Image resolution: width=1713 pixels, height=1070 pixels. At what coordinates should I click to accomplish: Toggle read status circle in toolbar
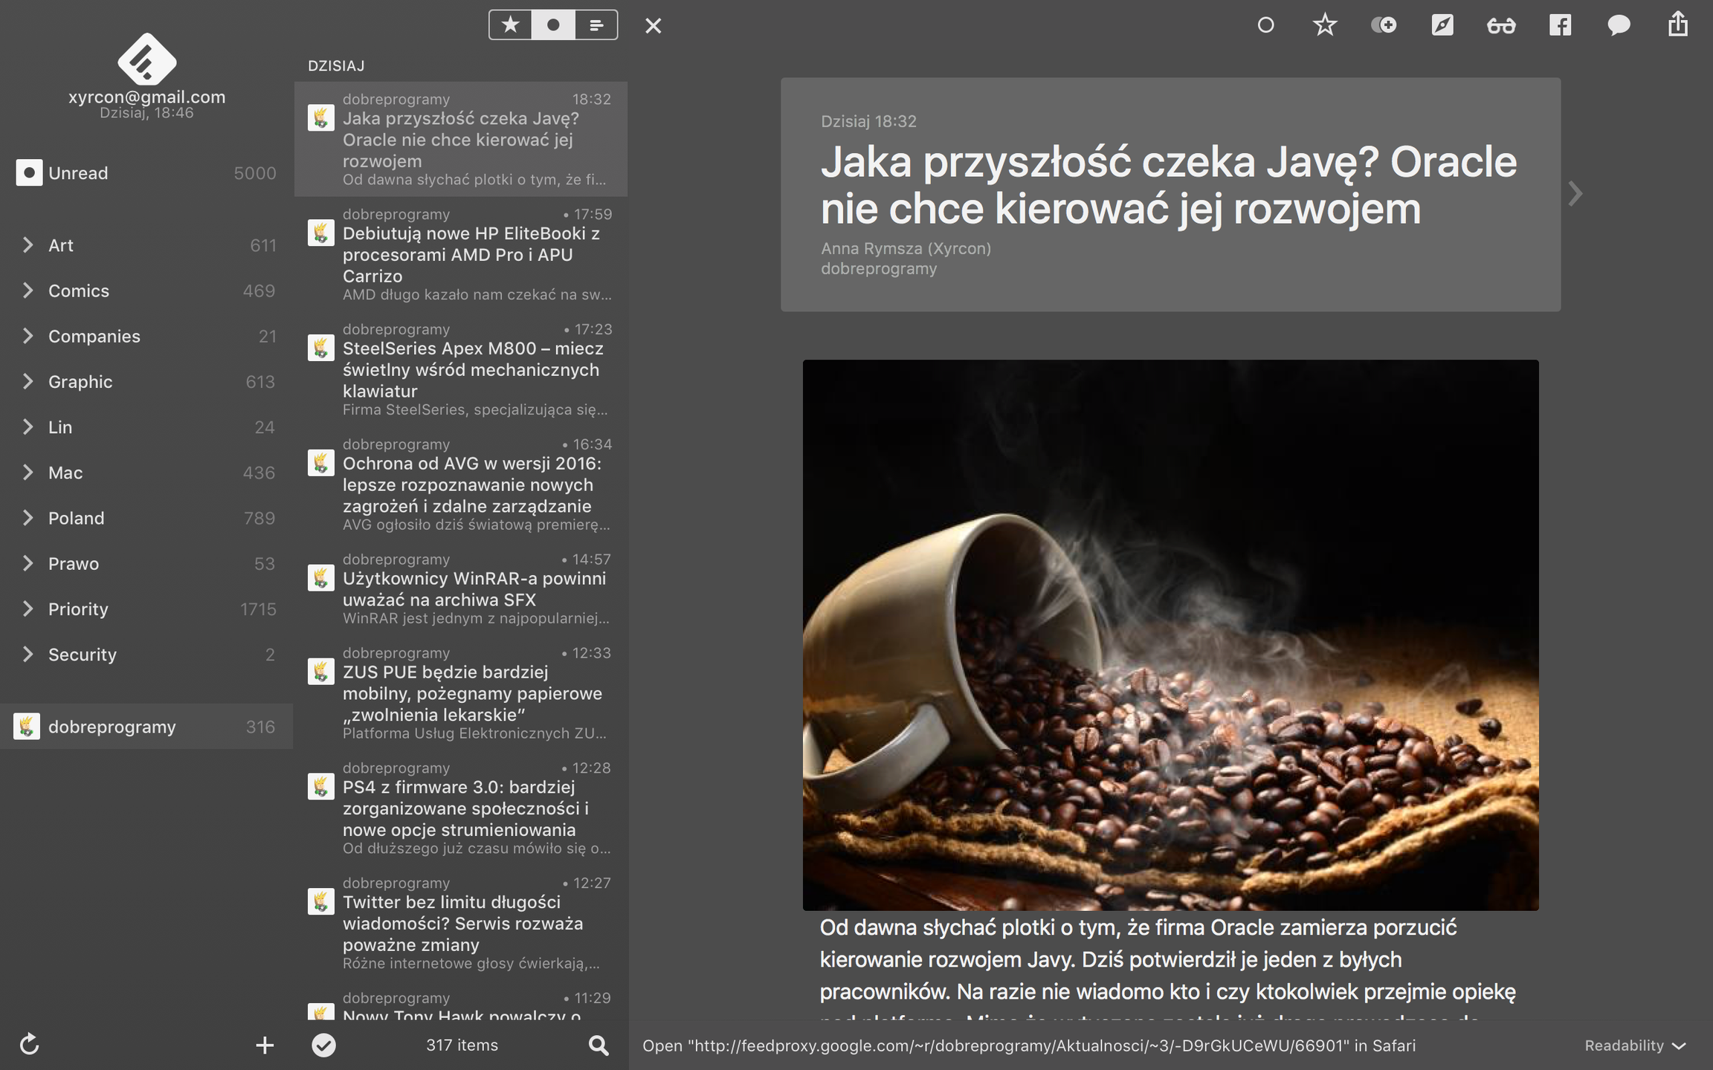click(x=1265, y=26)
